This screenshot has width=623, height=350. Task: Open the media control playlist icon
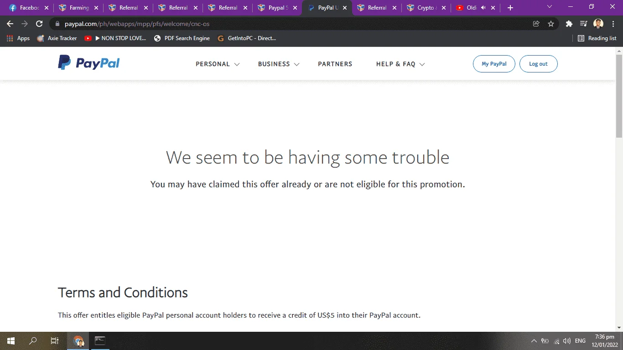click(x=583, y=24)
